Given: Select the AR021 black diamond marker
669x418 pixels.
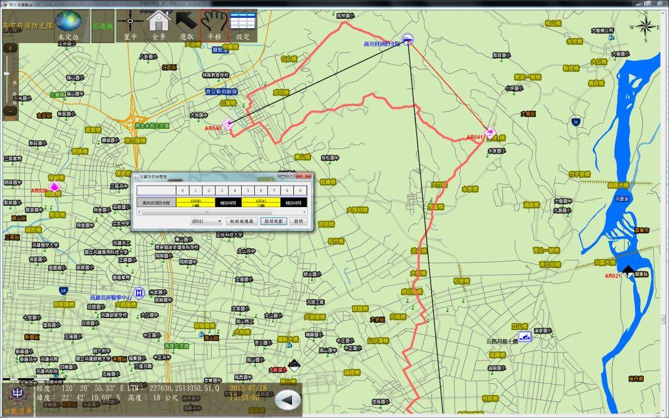Looking at the screenshot, I should tap(628, 271).
